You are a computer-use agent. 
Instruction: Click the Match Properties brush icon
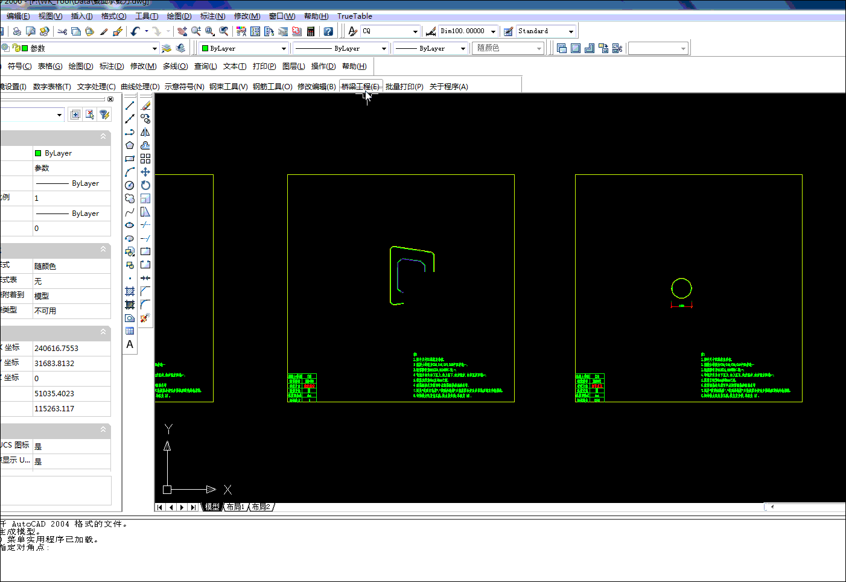[104, 31]
